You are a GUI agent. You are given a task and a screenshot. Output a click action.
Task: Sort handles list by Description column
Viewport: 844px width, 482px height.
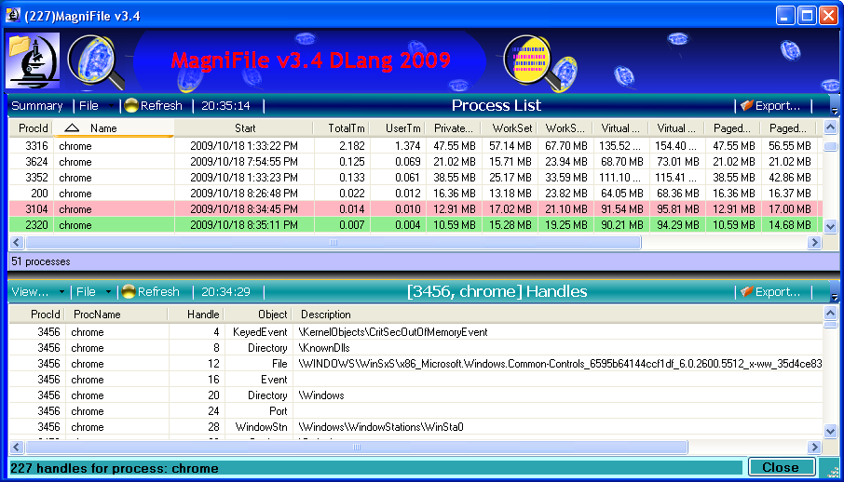pyautogui.click(x=558, y=315)
